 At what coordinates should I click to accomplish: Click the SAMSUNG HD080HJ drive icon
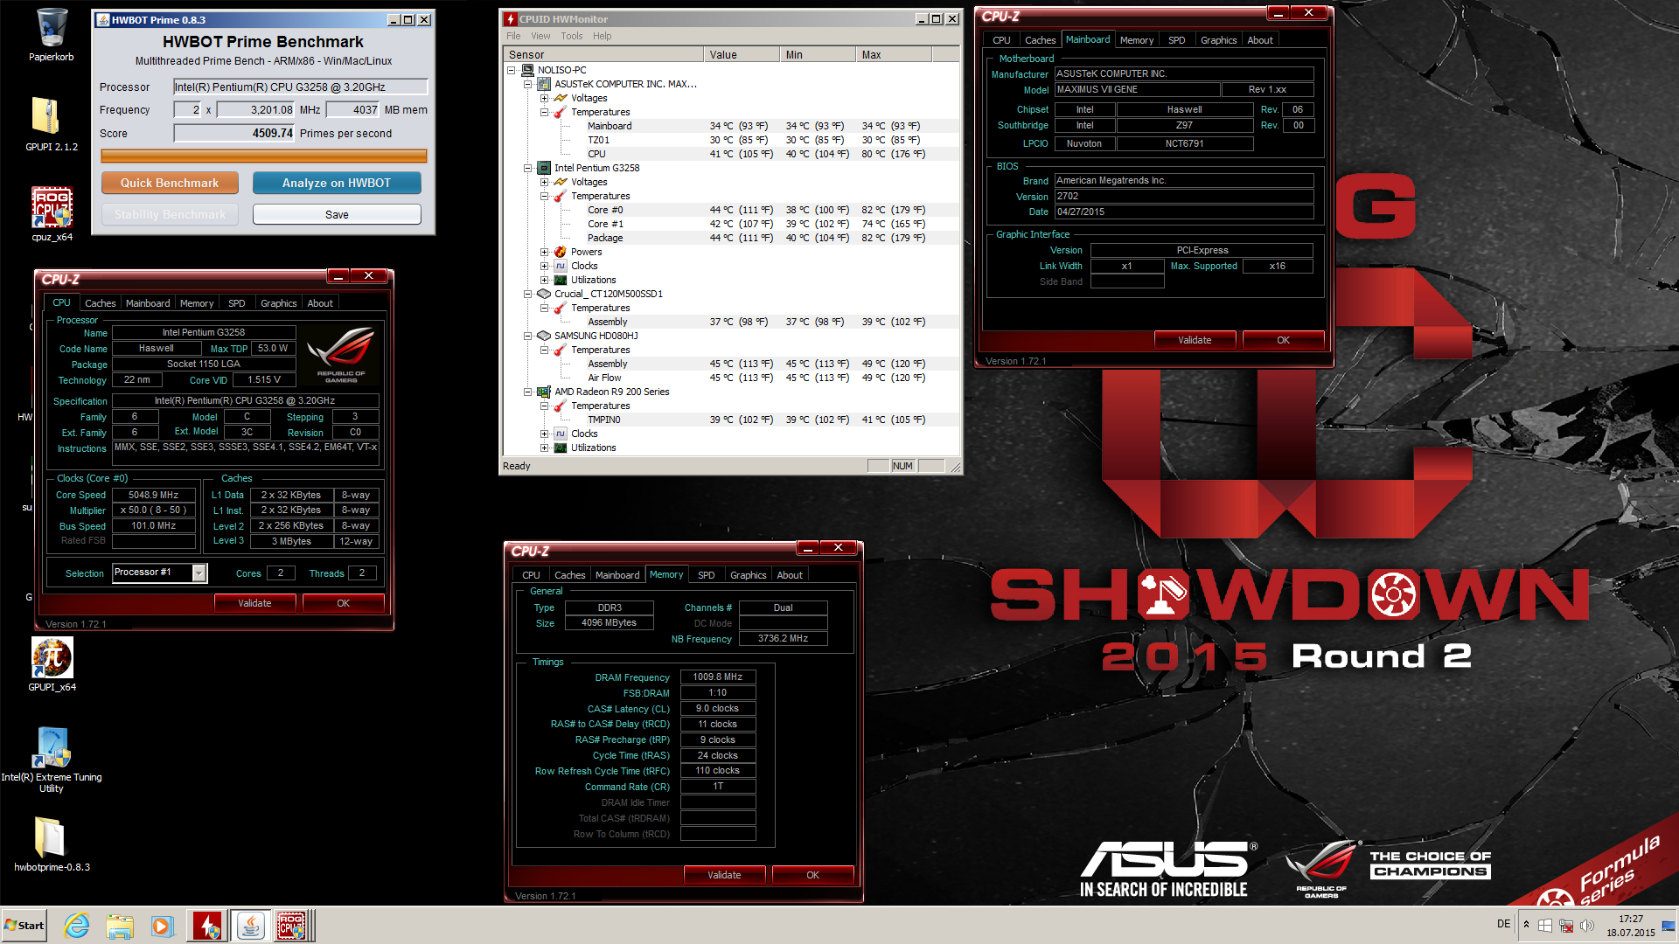click(544, 336)
